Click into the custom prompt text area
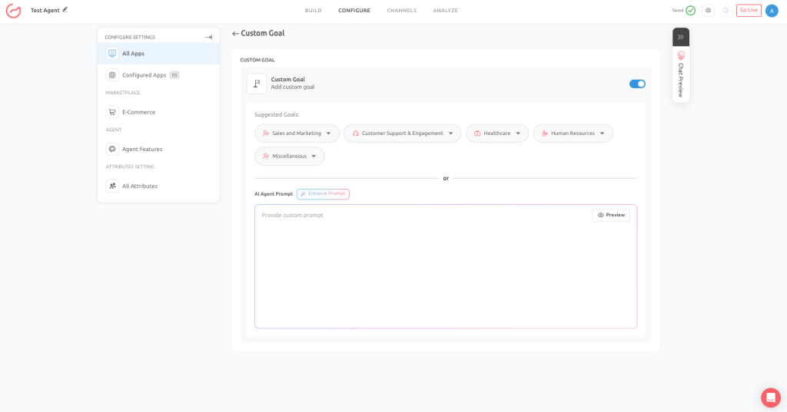This screenshot has height=412, width=787. [x=446, y=267]
